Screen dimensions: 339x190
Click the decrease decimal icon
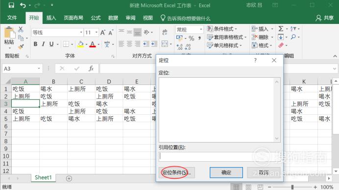pos(188,47)
